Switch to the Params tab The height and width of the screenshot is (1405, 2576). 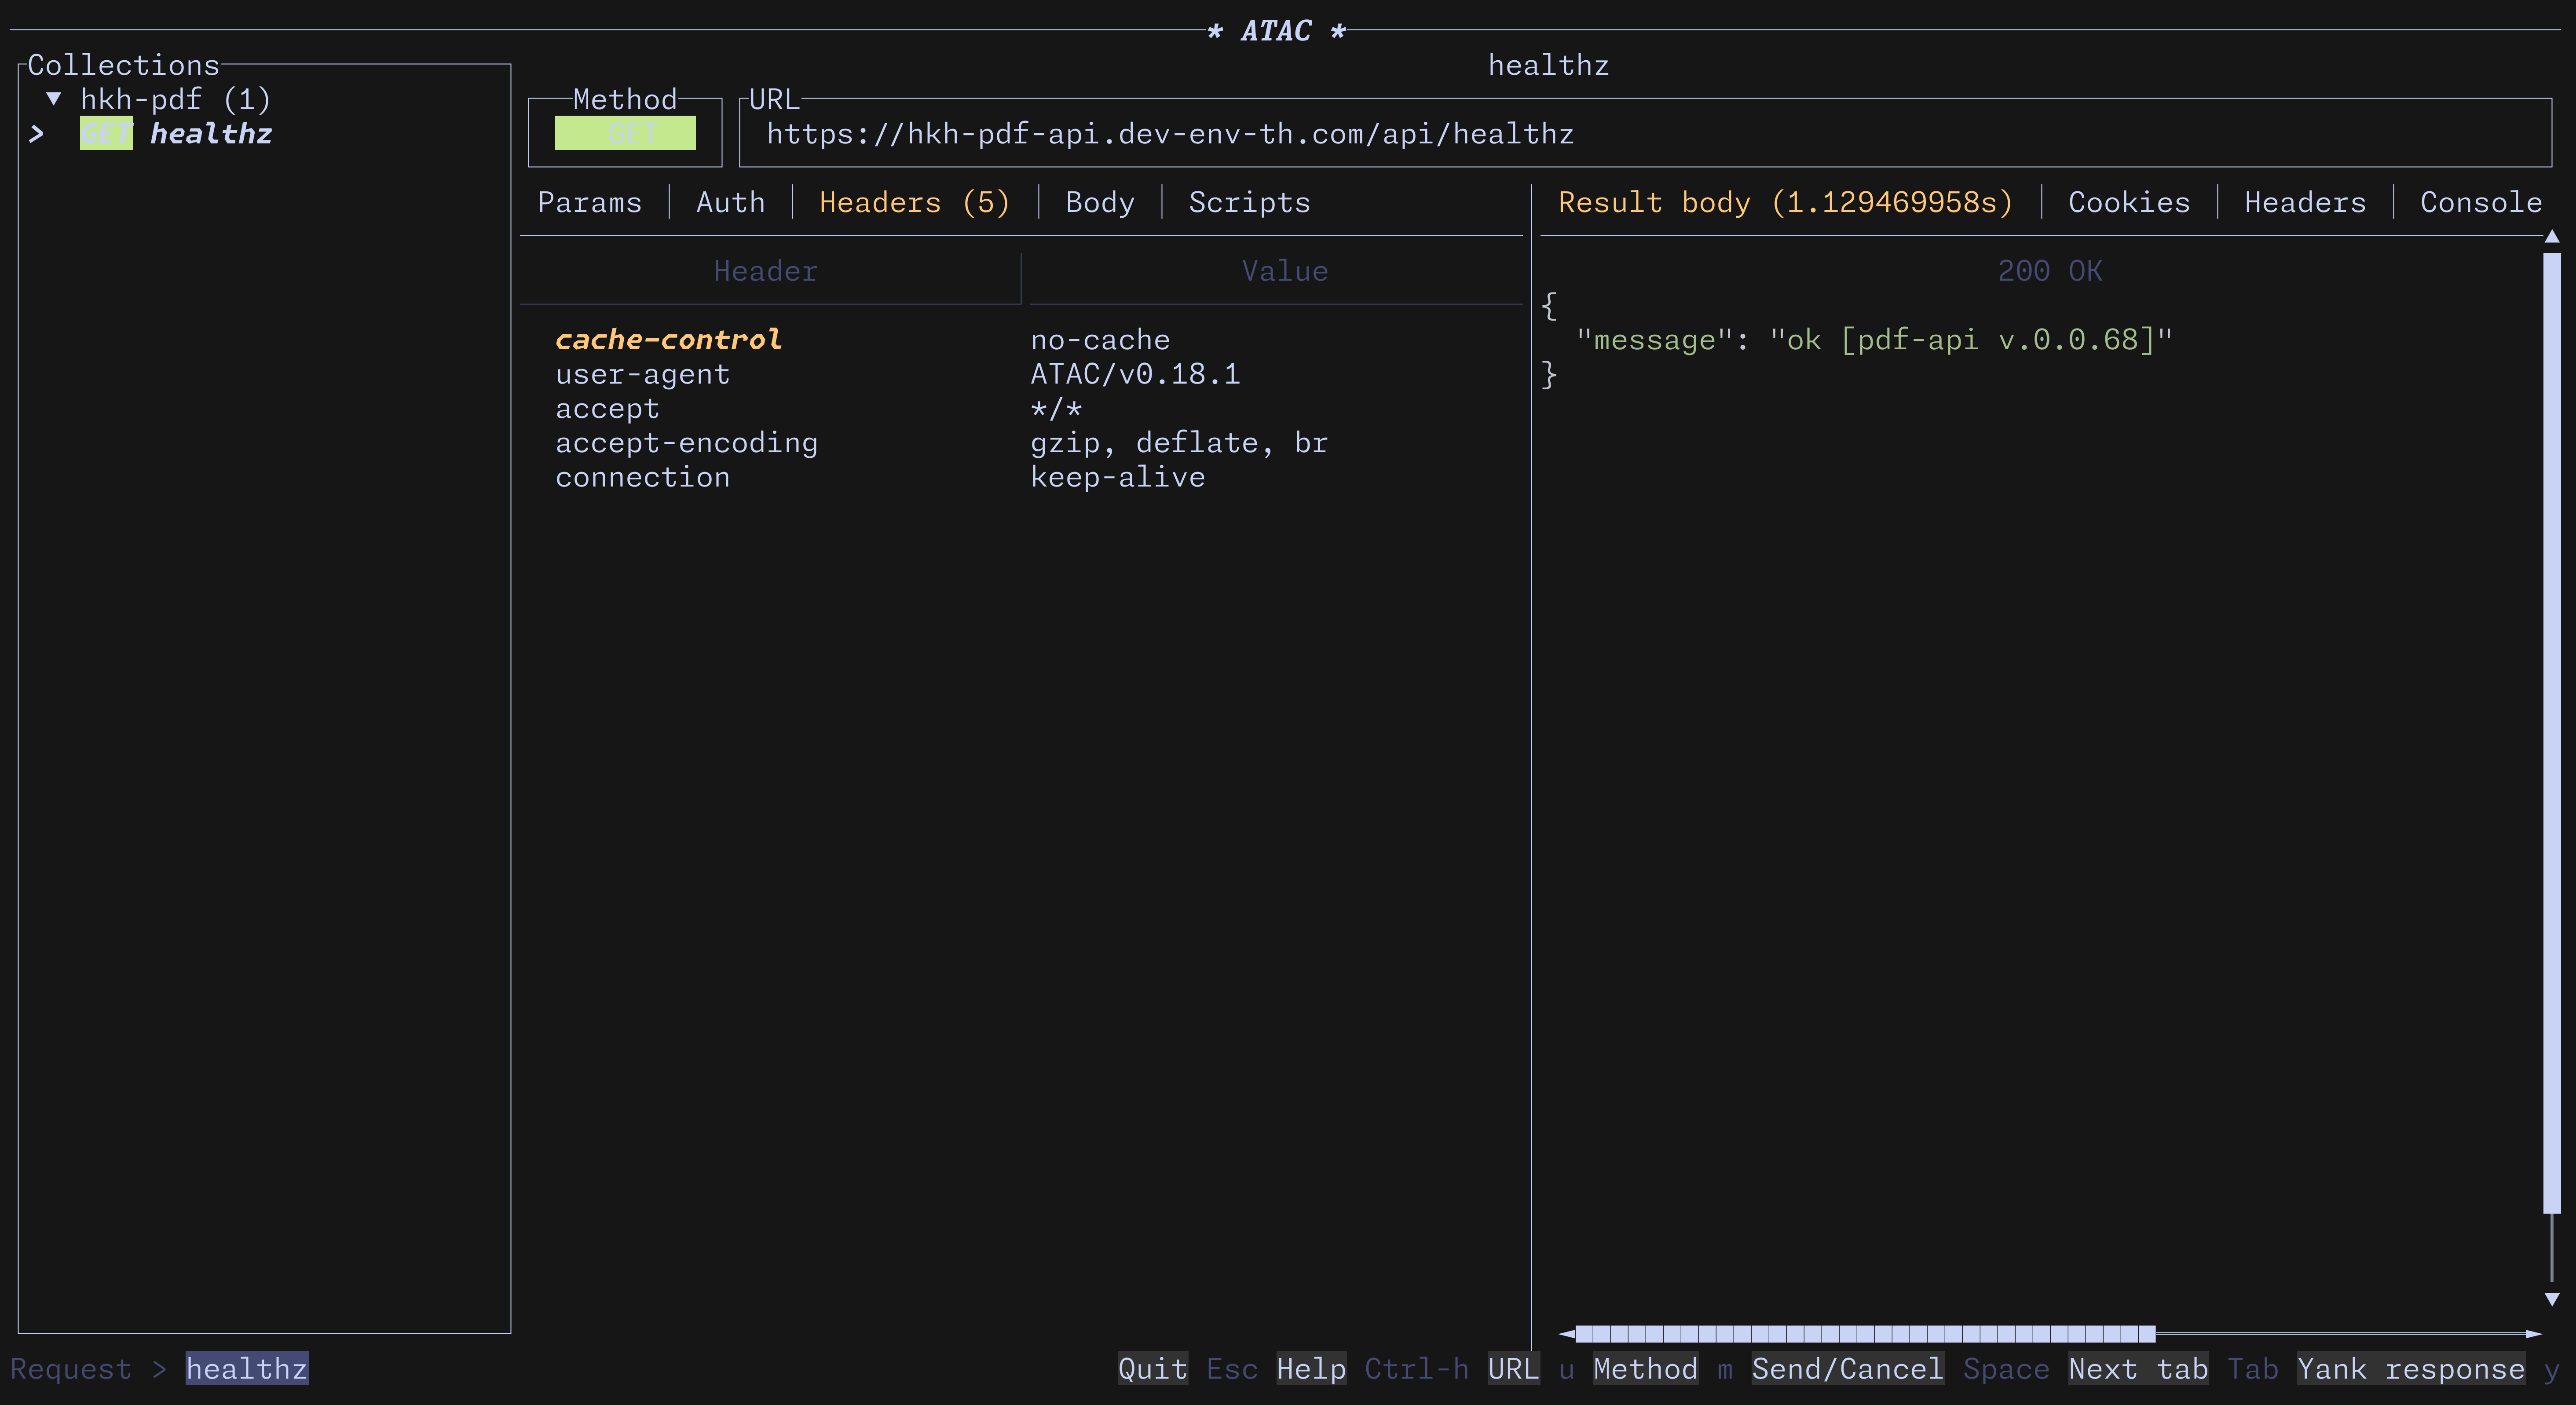pos(590,202)
